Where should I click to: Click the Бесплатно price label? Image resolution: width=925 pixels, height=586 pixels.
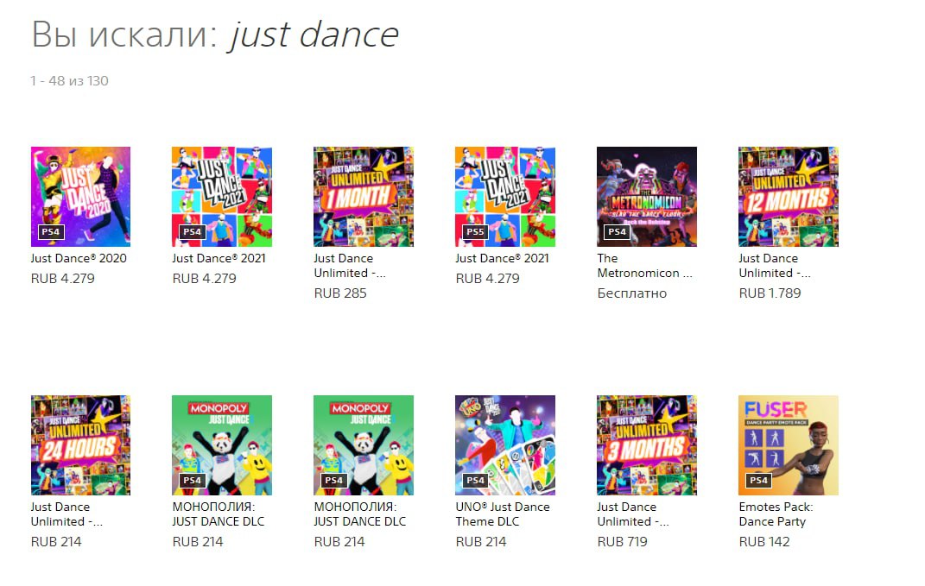coord(632,293)
